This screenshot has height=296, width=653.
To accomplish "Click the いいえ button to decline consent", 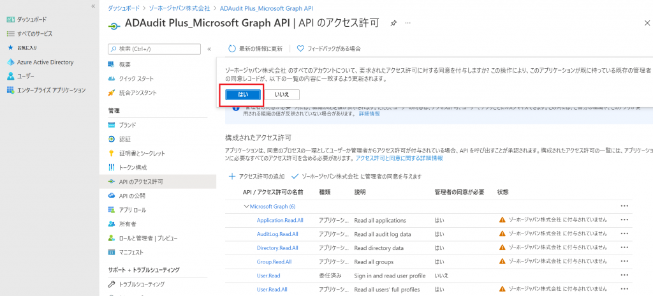I will 282,94.
